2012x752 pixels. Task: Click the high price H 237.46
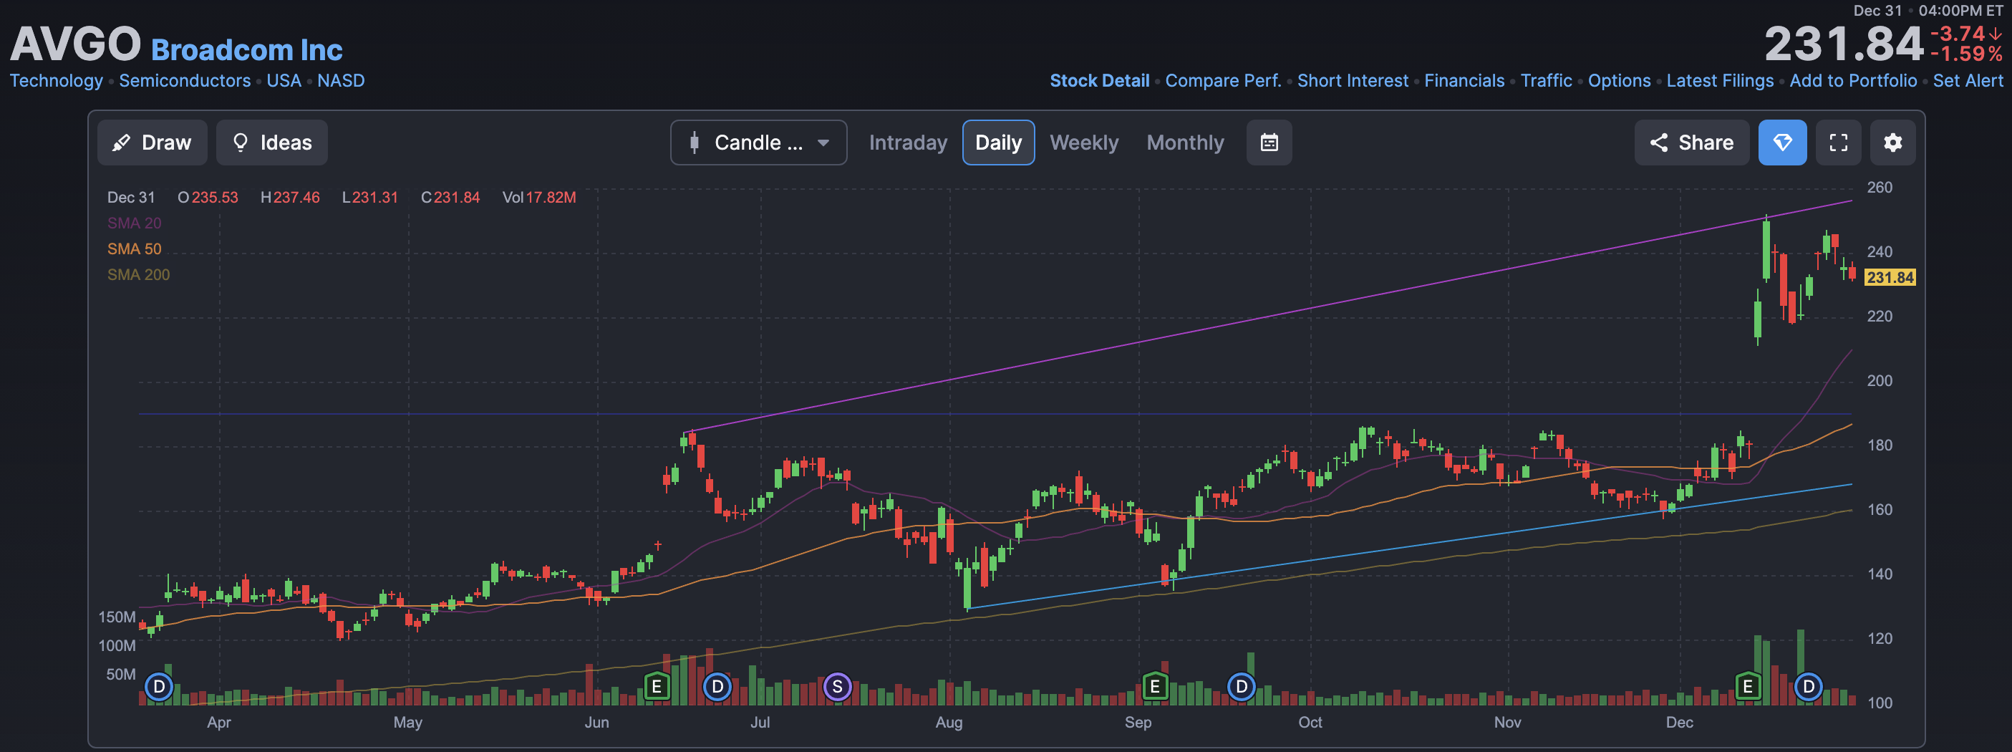click(291, 198)
